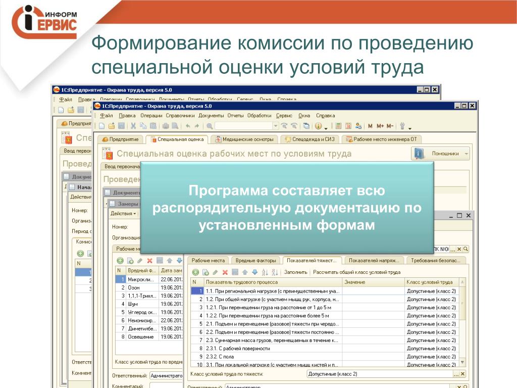517x388 pixels.
Task: Delete with the red X above the Вредный ф… list
Action: pyautogui.click(x=149, y=260)
